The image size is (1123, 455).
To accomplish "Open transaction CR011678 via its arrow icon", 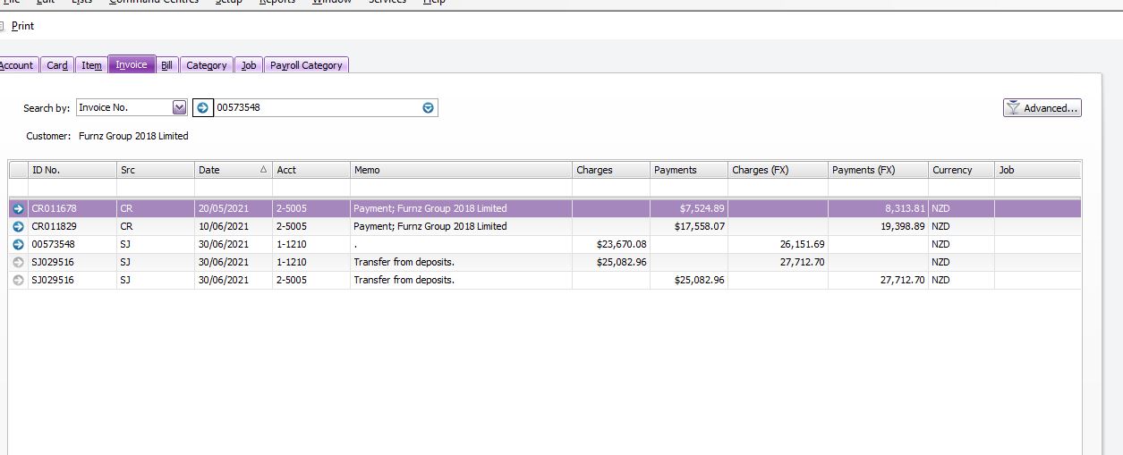I will pos(18,208).
